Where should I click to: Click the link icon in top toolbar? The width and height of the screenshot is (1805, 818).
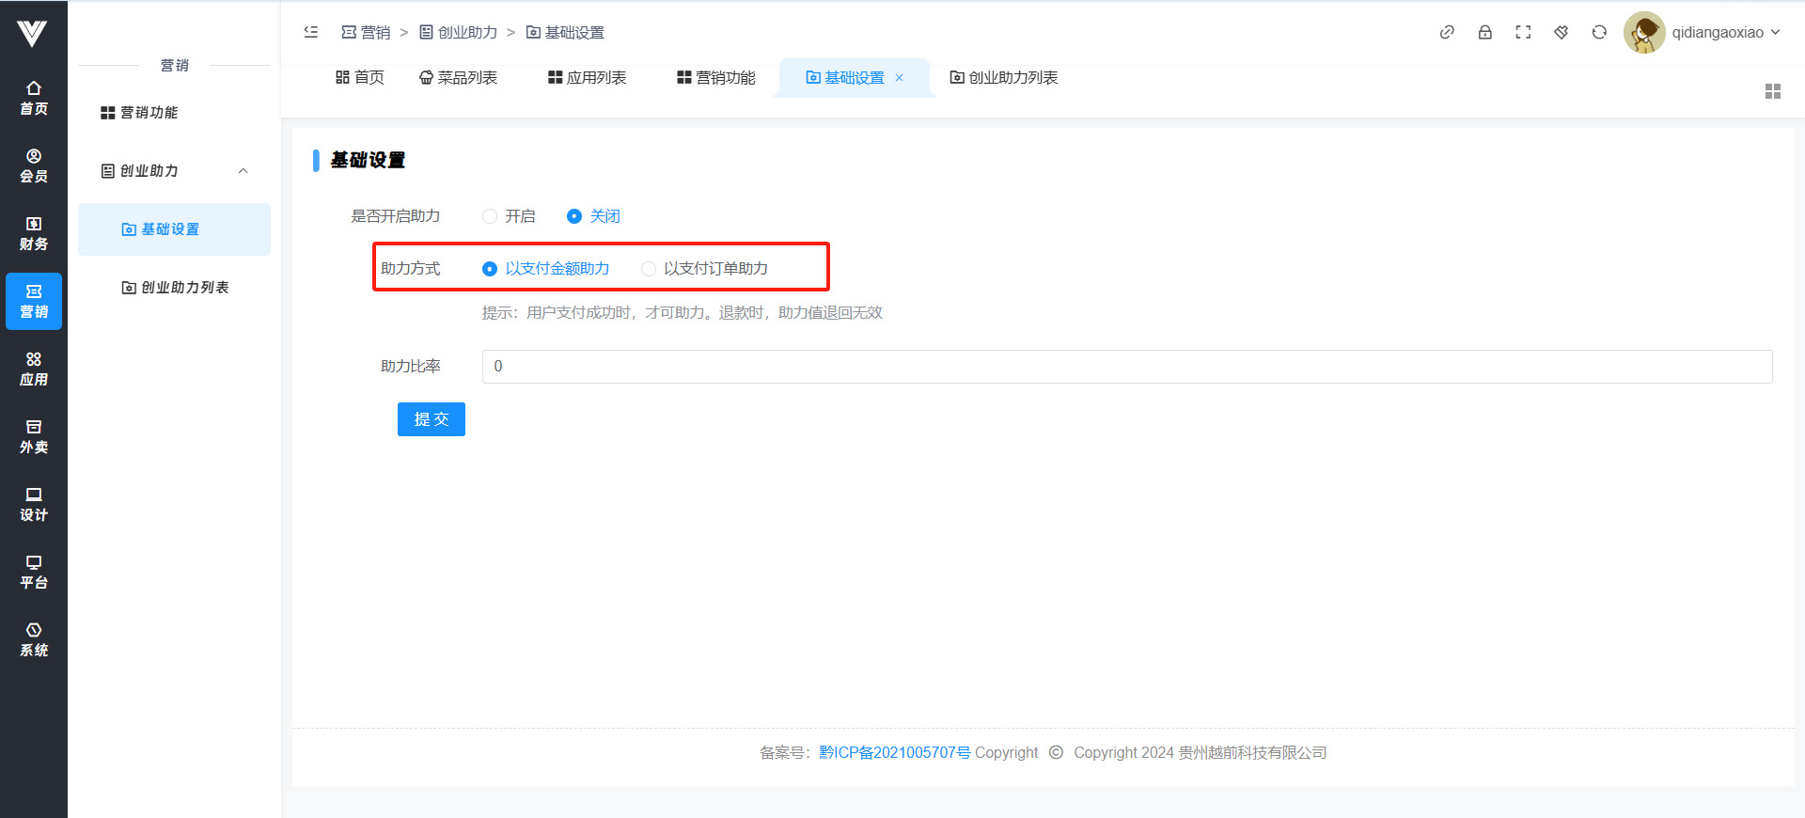point(1447,32)
